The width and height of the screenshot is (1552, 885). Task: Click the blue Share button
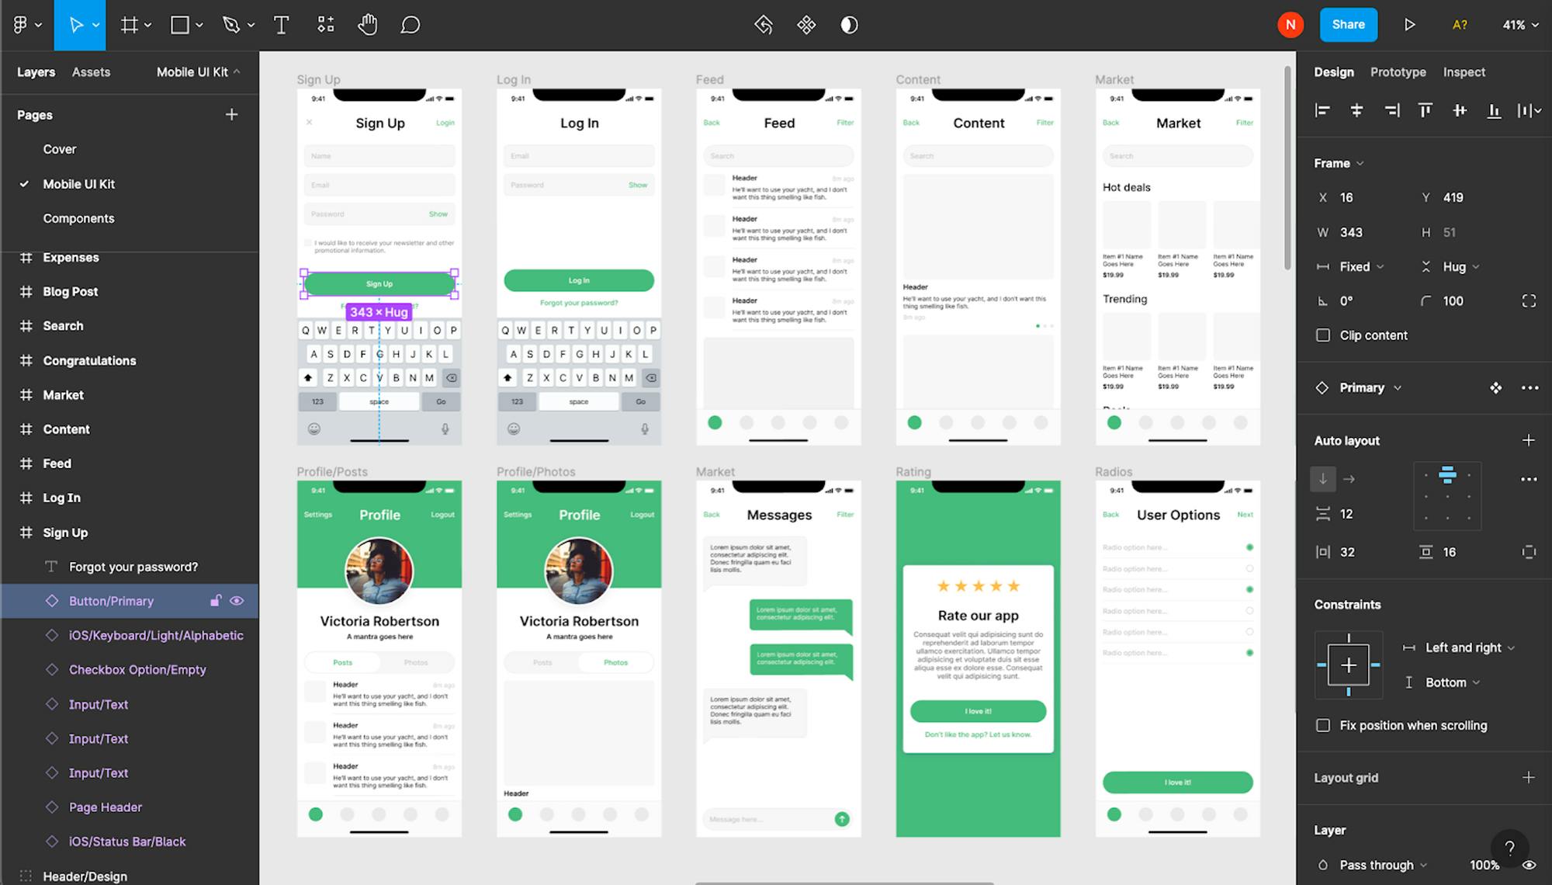(x=1348, y=25)
